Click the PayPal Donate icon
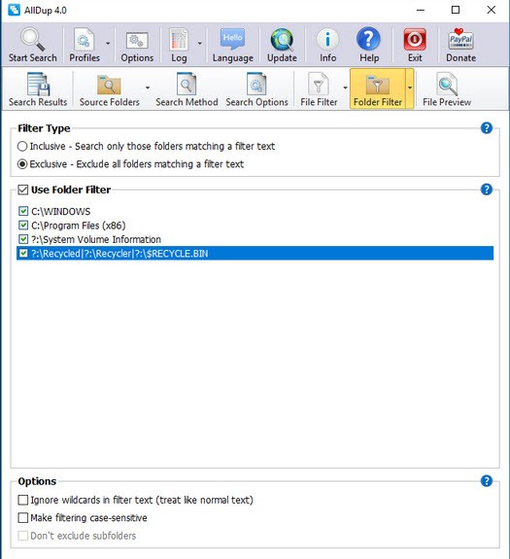 click(x=460, y=39)
